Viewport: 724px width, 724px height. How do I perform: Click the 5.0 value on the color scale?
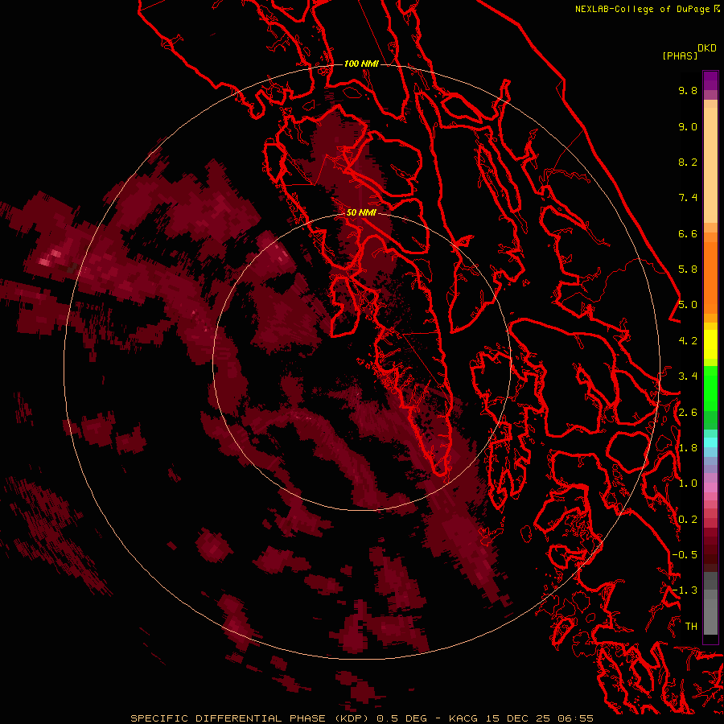click(x=688, y=305)
